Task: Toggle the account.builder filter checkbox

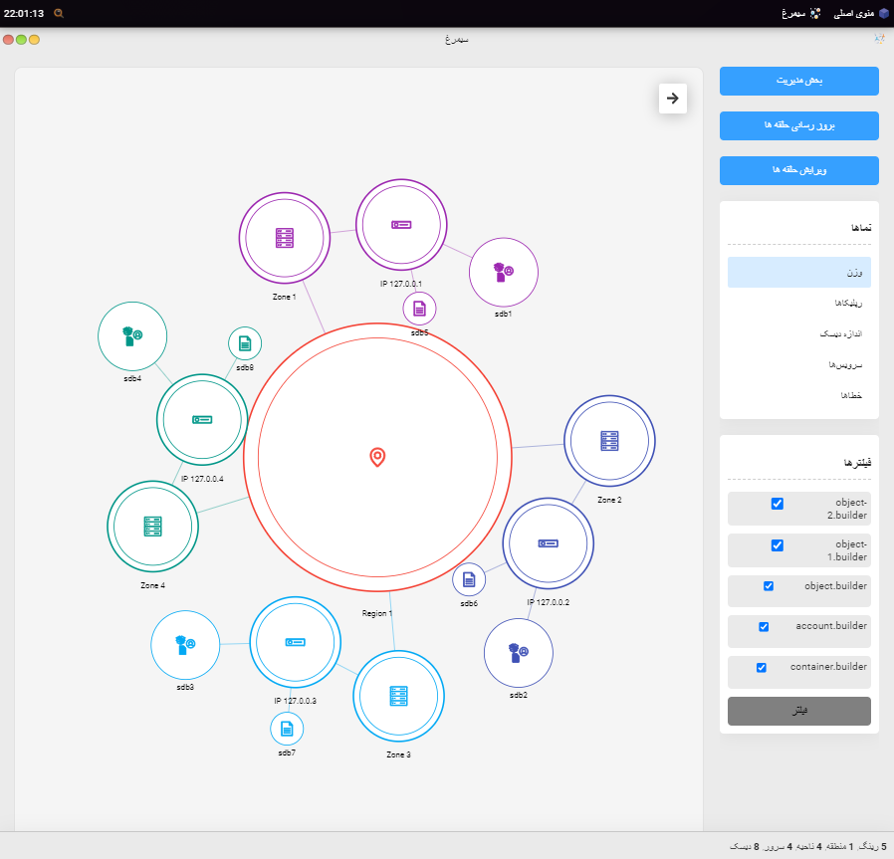Action: tap(764, 626)
